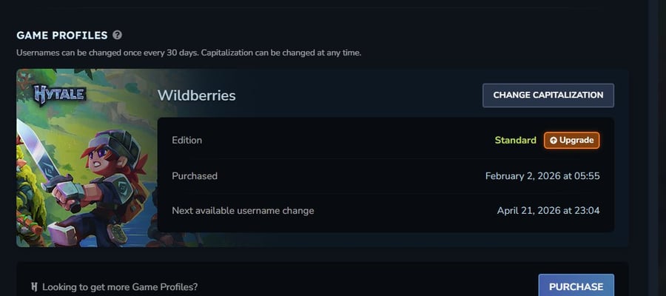The image size is (666, 296).
Task: Click the up-arrow icon inside Upgrade button
Action: pos(554,141)
